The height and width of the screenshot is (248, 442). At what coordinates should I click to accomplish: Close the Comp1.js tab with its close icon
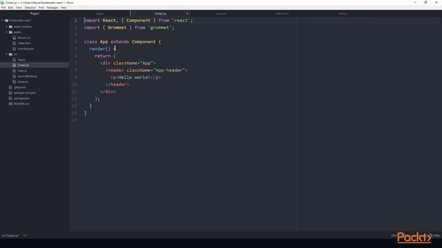pyautogui.click(x=187, y=14)
